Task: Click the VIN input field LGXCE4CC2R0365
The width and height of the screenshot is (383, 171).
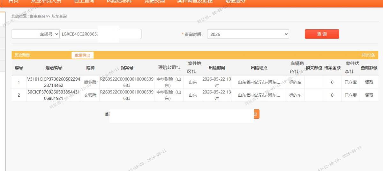Action: point(101,34)
